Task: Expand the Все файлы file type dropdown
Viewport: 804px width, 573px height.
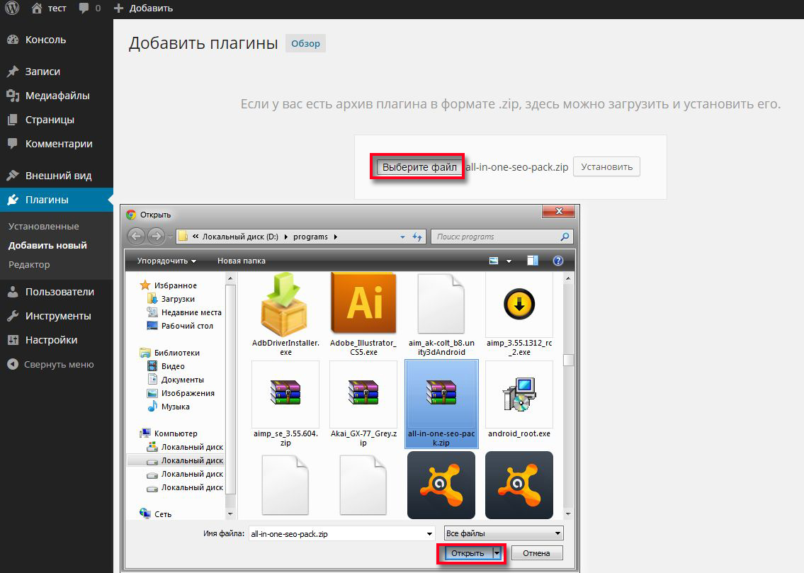Action: point(504,533)
